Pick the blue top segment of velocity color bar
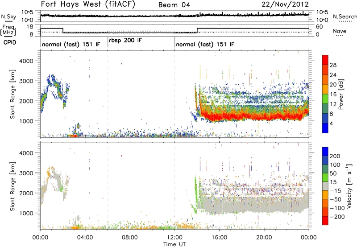Viewport: 357px width, 247px height. click(x=325, y=152)
